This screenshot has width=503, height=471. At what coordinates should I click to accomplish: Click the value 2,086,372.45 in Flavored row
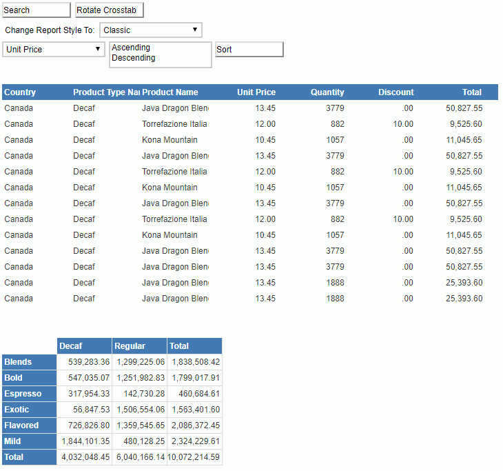tap(196, 425)
